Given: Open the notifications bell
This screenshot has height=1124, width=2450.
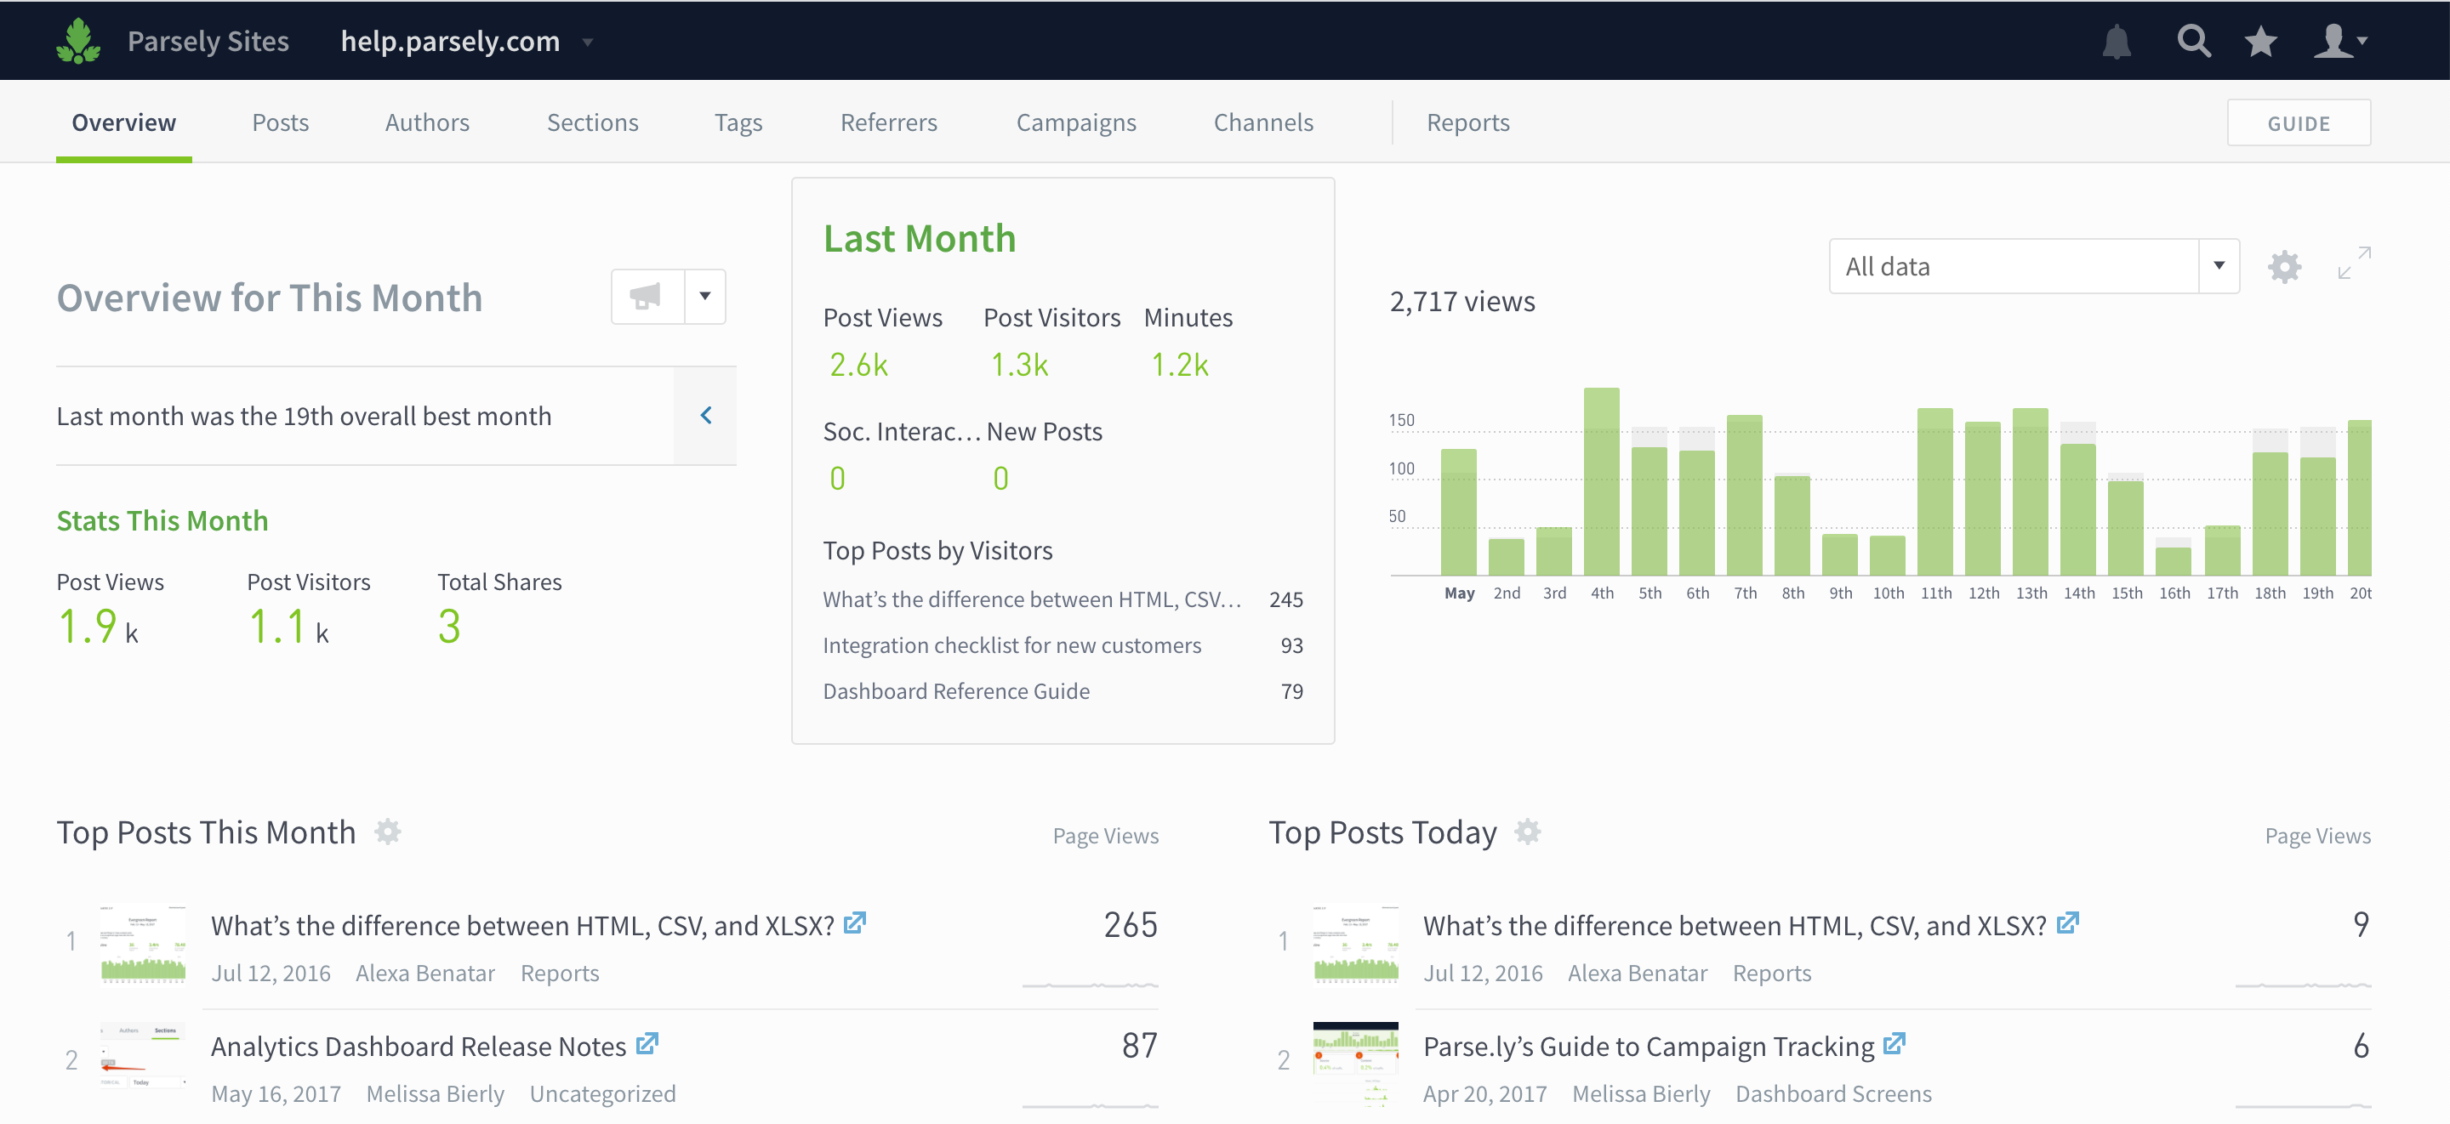Looking at the screenshot, I should point(2117,41).
